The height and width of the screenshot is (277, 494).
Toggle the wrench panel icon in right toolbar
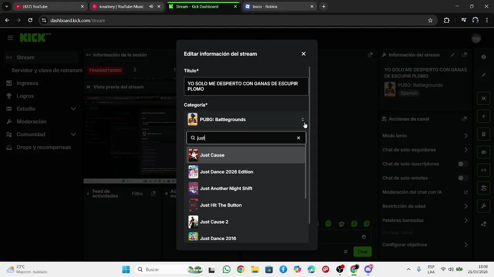tap(484, 206)
